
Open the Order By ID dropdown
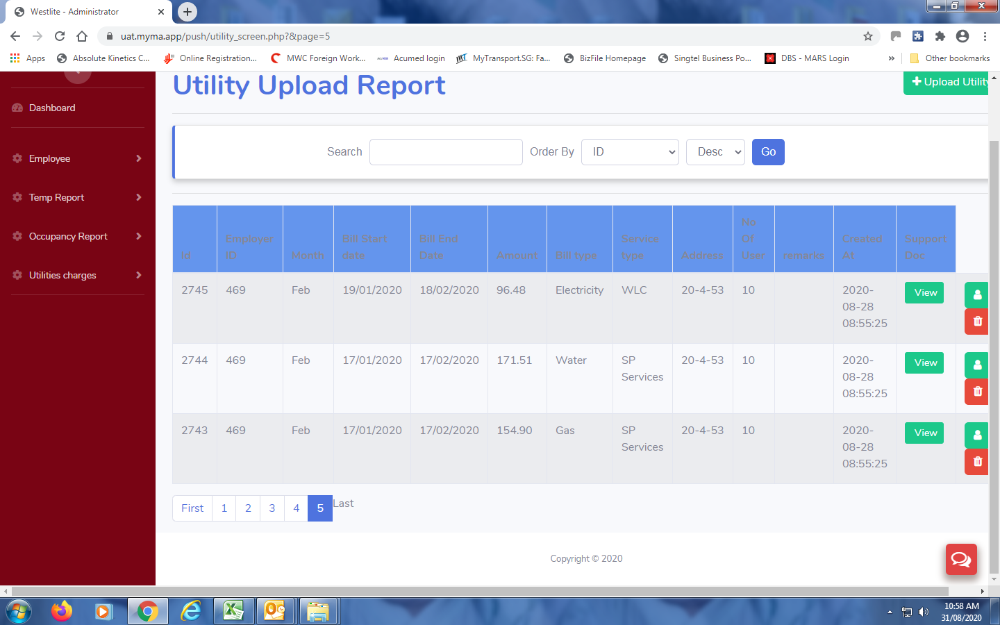(630, 152)
